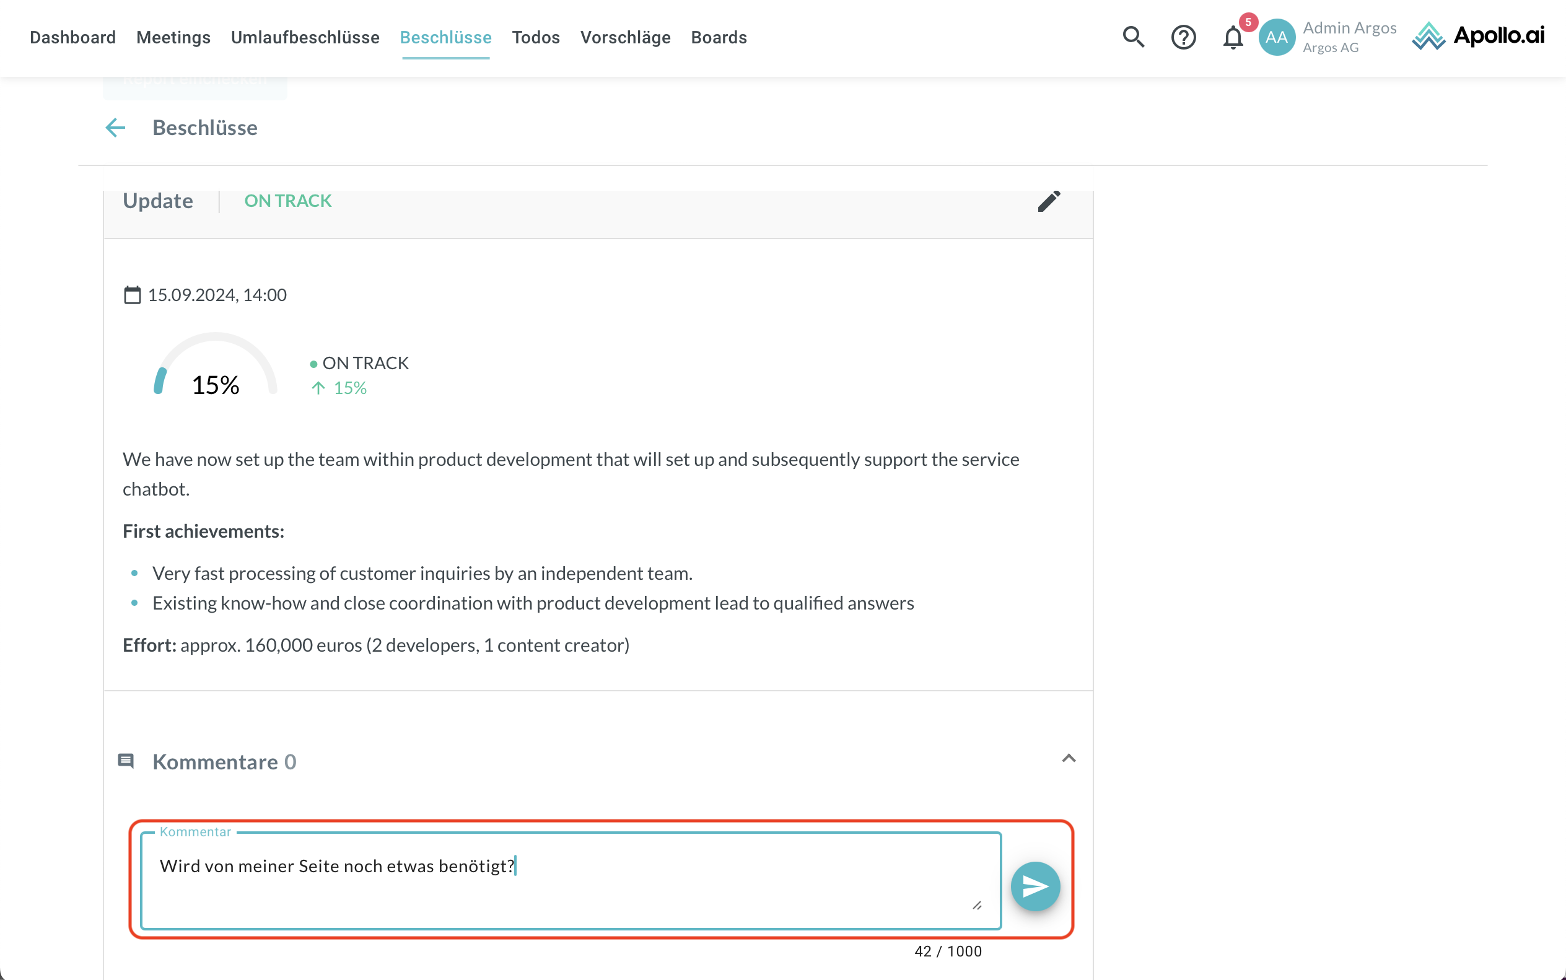This screenshot has width=1566, height=980.
Task: Switch to the Meetings tab
Action: [173, 37]
